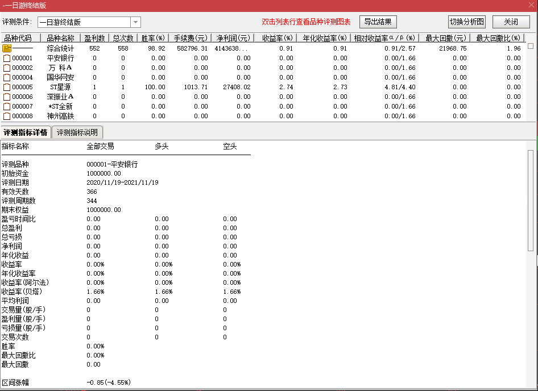Image resolution: width=538 pixels, height=391 pixels.
Task: Open the 评测条件 dropdown list
Action: coord(135,22)
